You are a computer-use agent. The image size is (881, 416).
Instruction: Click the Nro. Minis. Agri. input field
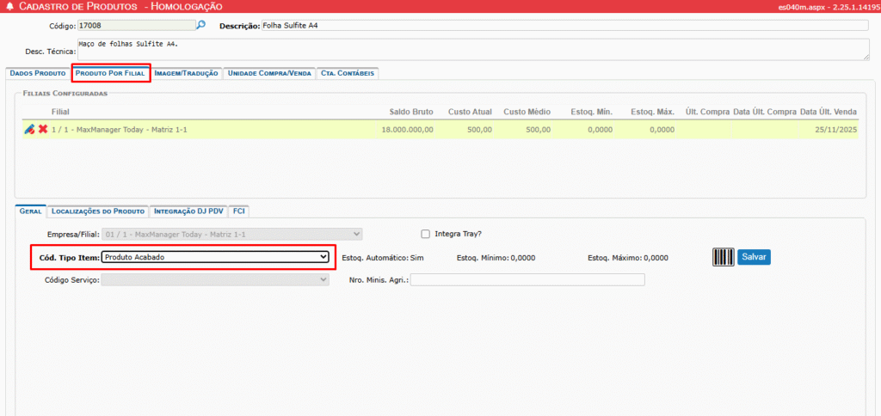coord(527,279)
